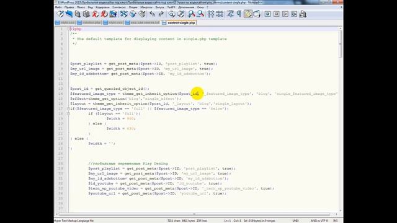The width and height of the screenshot is (397, 223).
Task: Open the Кодировки menu
Action: [102, 7]
